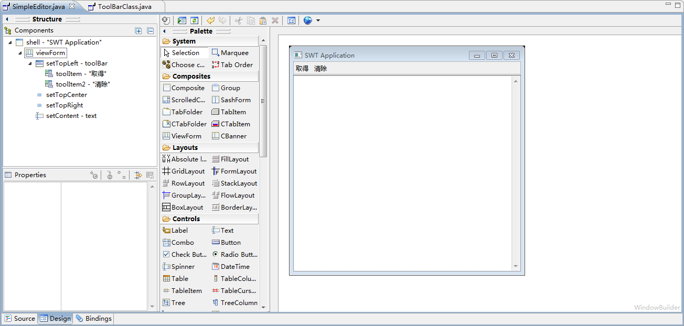Pick the Radio Button control from palette

coord(234,255)
